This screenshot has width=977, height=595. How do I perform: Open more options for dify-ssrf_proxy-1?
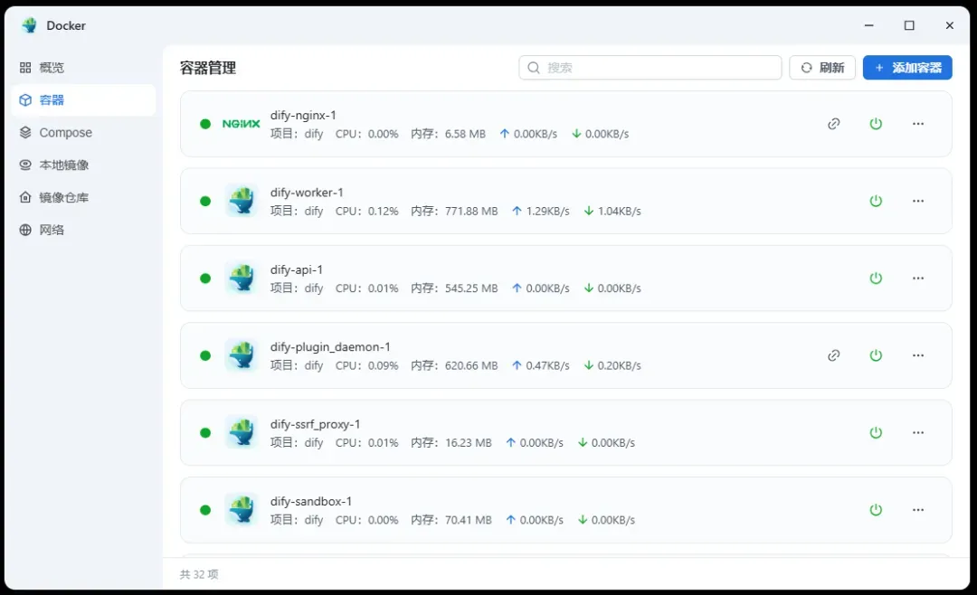point(918,432)
